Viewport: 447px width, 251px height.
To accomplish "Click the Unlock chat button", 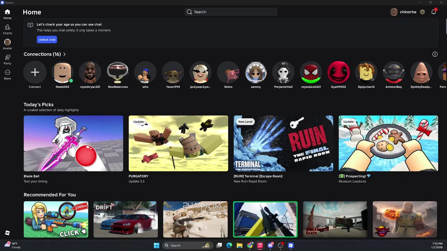I will [x=47, y=40].
